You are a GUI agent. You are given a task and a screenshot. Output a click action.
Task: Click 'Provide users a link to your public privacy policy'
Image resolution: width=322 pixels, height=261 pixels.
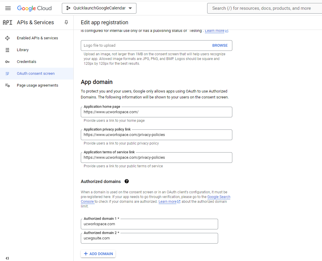pyautogui.click(x=121, y=143)
